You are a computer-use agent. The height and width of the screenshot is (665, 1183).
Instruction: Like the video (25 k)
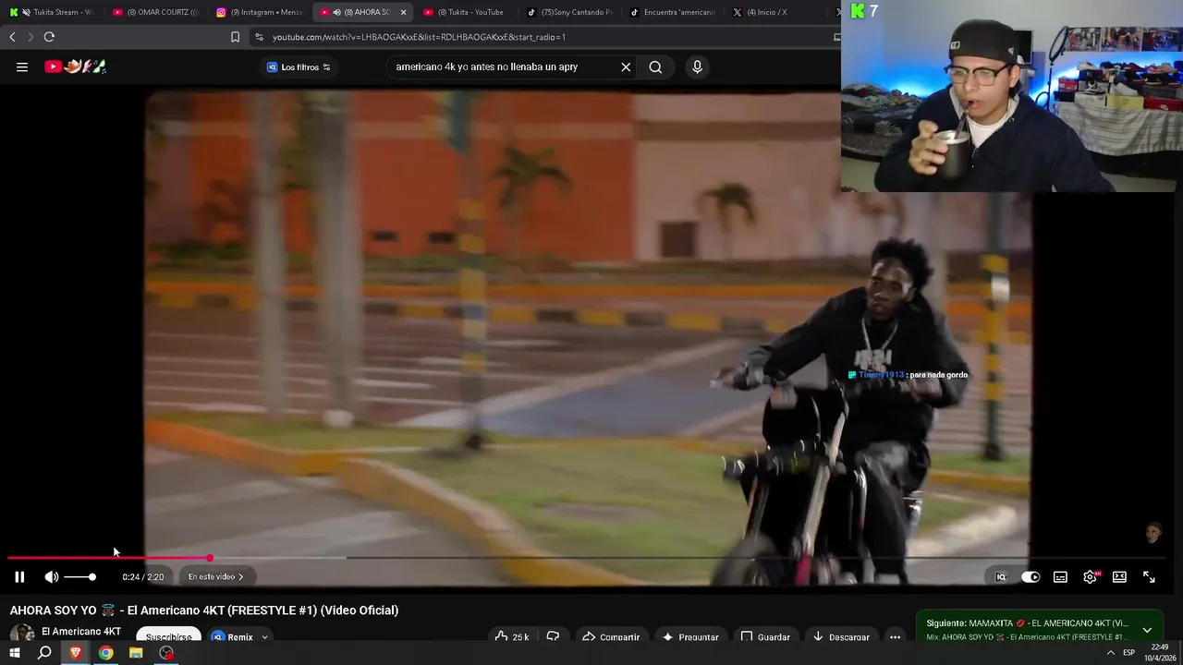tap(512, 636)
